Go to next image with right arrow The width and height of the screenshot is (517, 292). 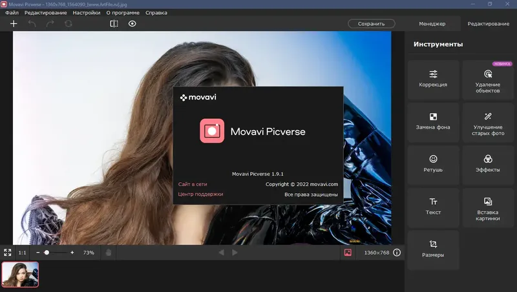click(x=235, y=253)
